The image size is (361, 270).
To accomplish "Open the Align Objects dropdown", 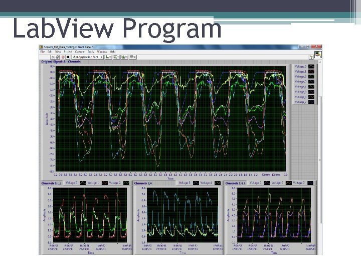I will click(x=108, y=57).
